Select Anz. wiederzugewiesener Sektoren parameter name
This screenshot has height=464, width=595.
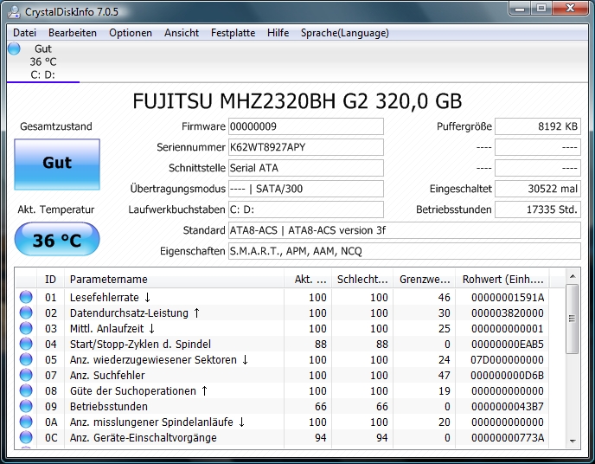coord(159,359)
